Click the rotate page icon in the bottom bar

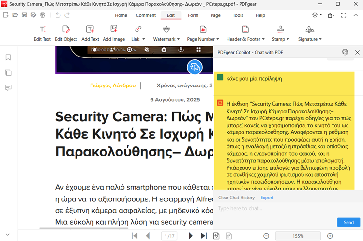[x=216, y=236]
